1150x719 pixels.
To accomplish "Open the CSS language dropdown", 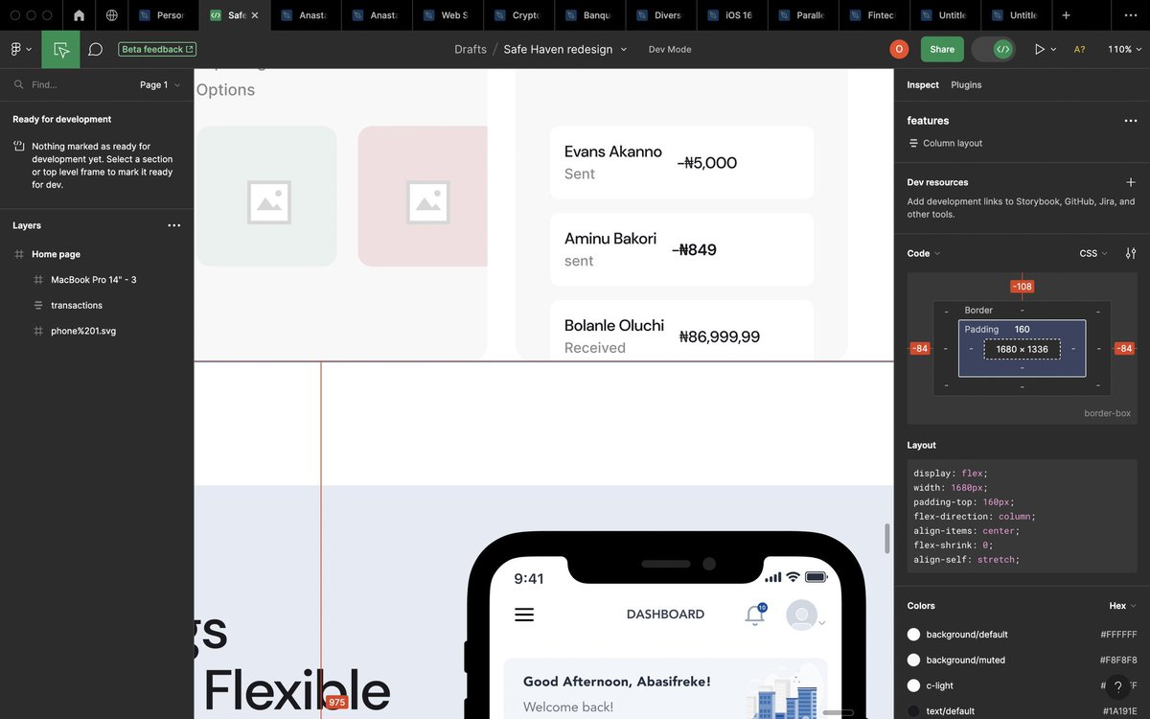I will 1092,253.
